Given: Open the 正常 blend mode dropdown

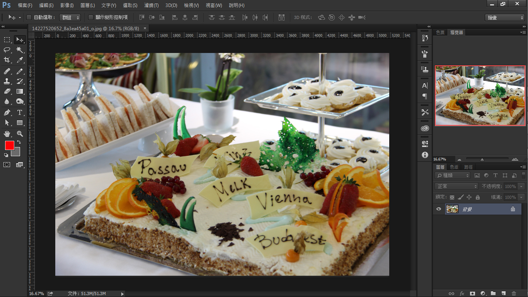Looking at the screenshot, I should 456,186.
